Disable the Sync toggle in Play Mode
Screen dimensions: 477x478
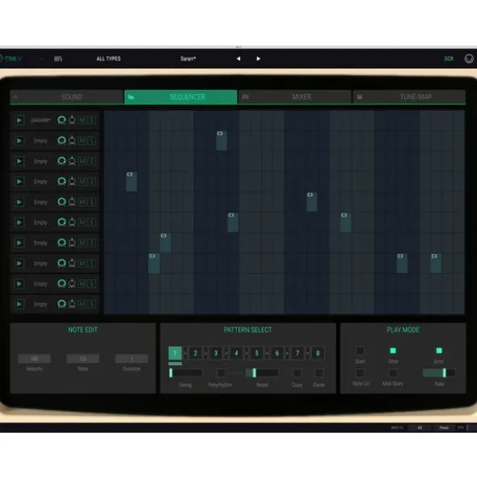[439, 351]
